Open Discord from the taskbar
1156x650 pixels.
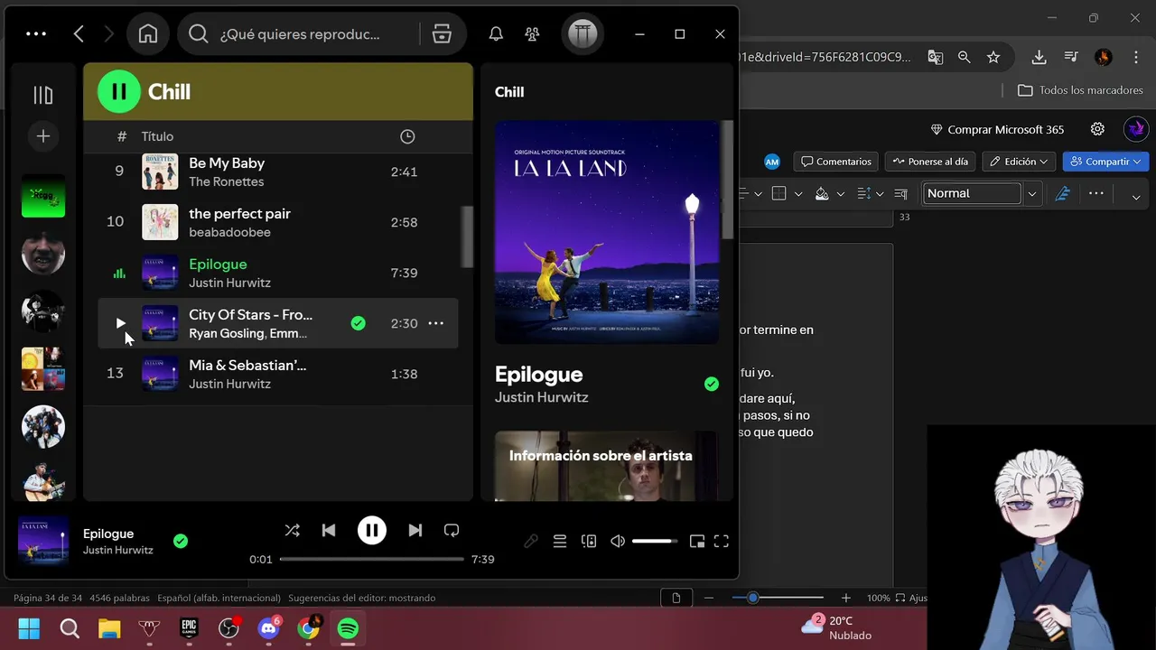click(x=268, y=628)
